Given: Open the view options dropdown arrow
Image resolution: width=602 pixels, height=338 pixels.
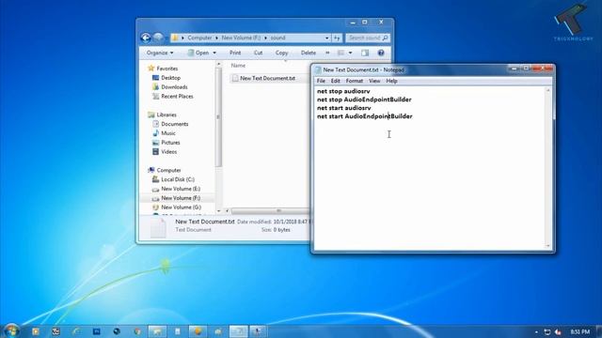Looking at the screenshot, I should [x=350, y=53].
